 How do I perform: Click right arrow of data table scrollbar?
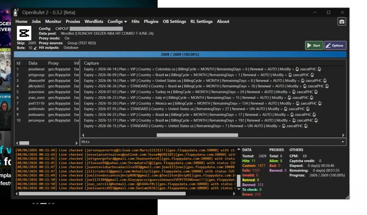76,143
